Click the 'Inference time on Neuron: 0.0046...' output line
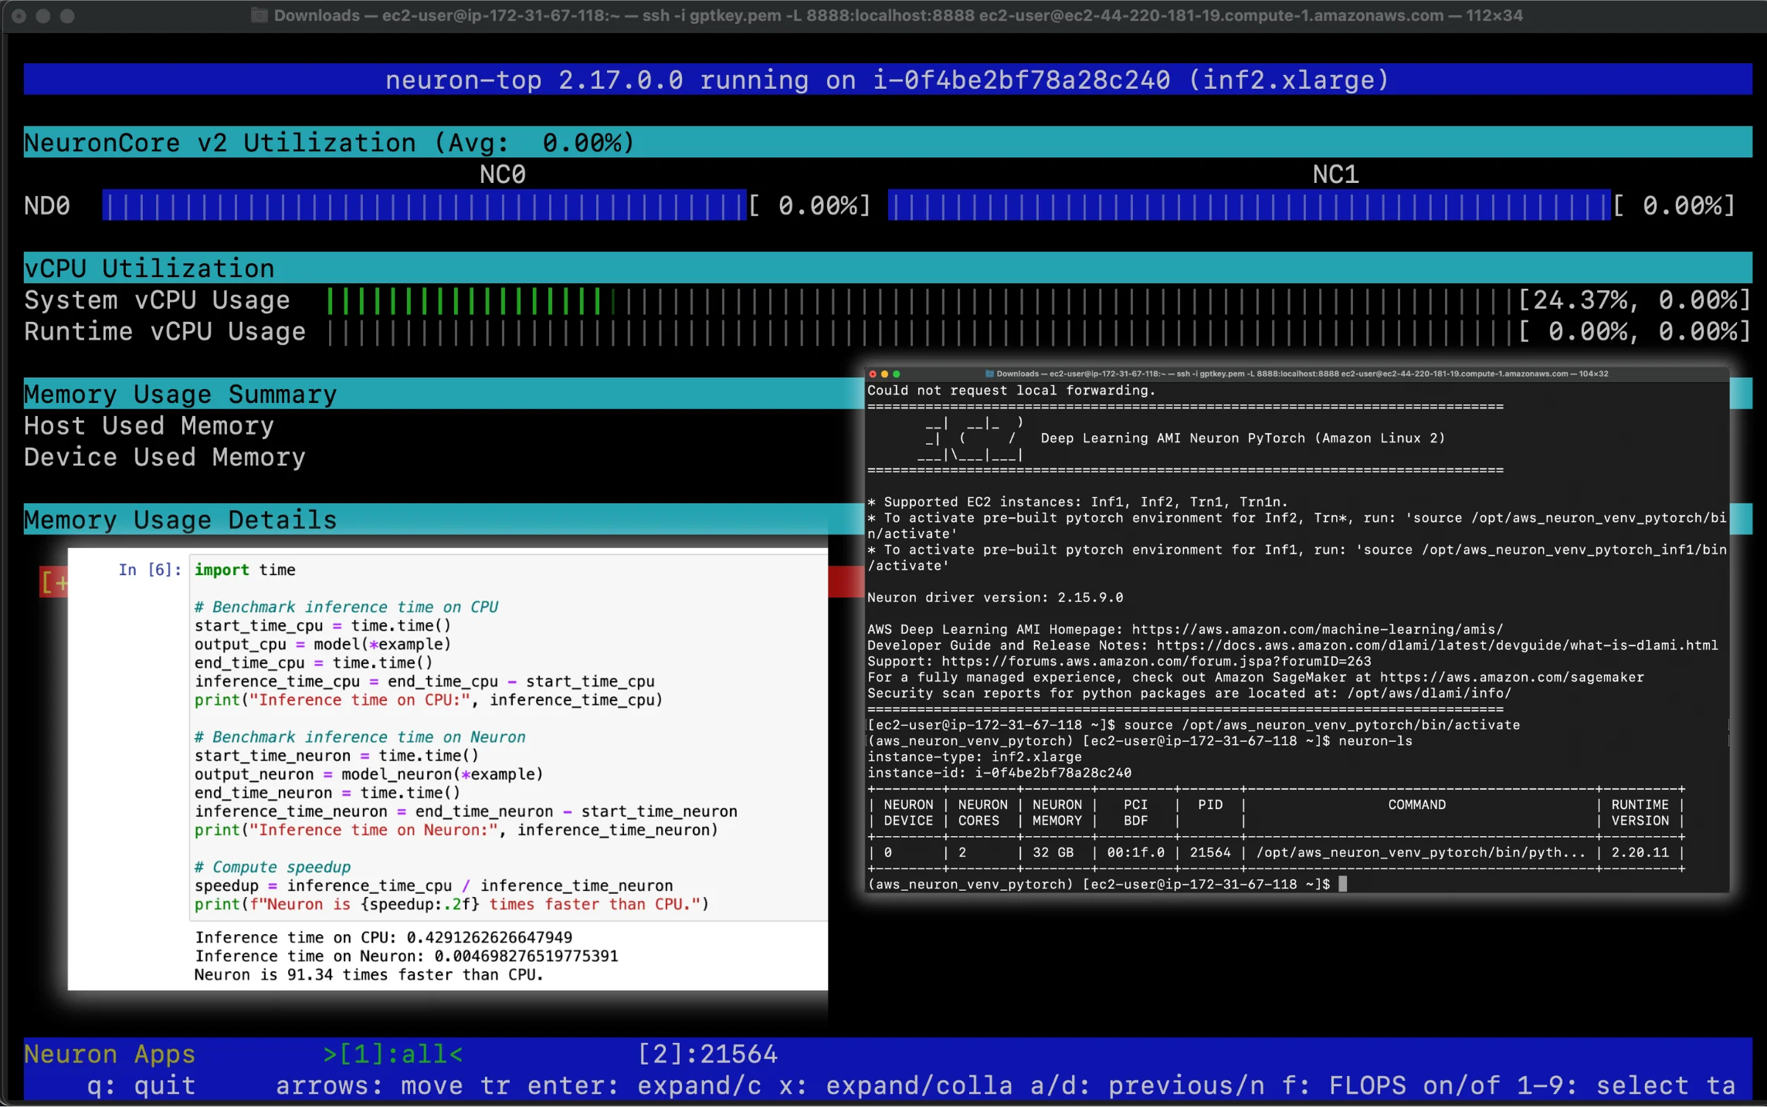Screen dimensions: 1767x1107 click(x=406, y=956)
